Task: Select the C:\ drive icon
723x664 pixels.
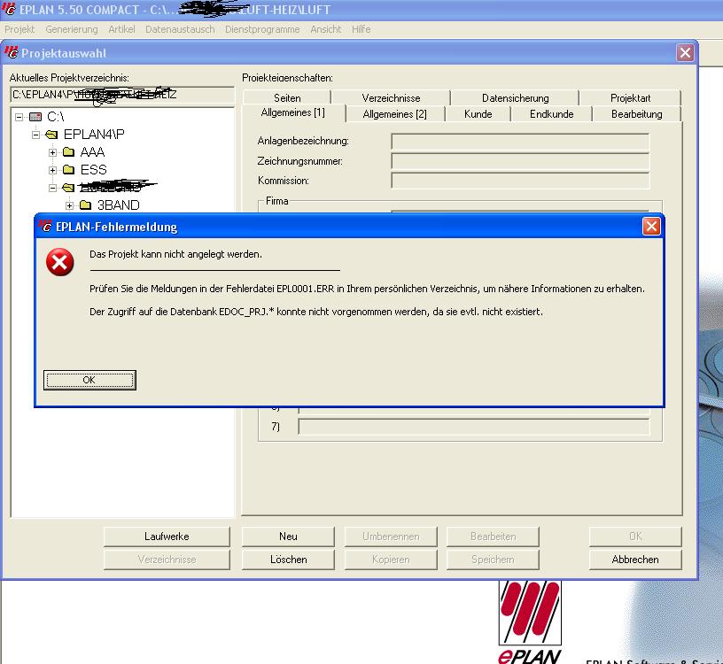Action: pyautogui.click(x=35, y=117)
